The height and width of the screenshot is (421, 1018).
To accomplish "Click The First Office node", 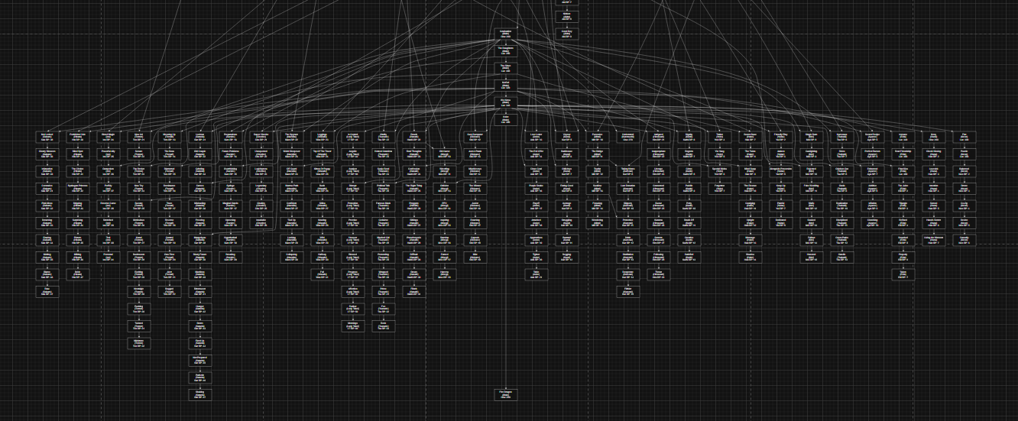I will click(x=536, y=154).
